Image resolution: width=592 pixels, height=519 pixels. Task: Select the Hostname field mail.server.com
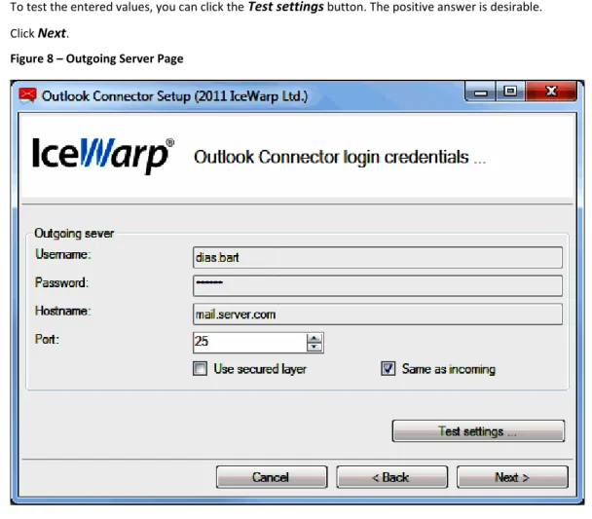tap(378, 315)
